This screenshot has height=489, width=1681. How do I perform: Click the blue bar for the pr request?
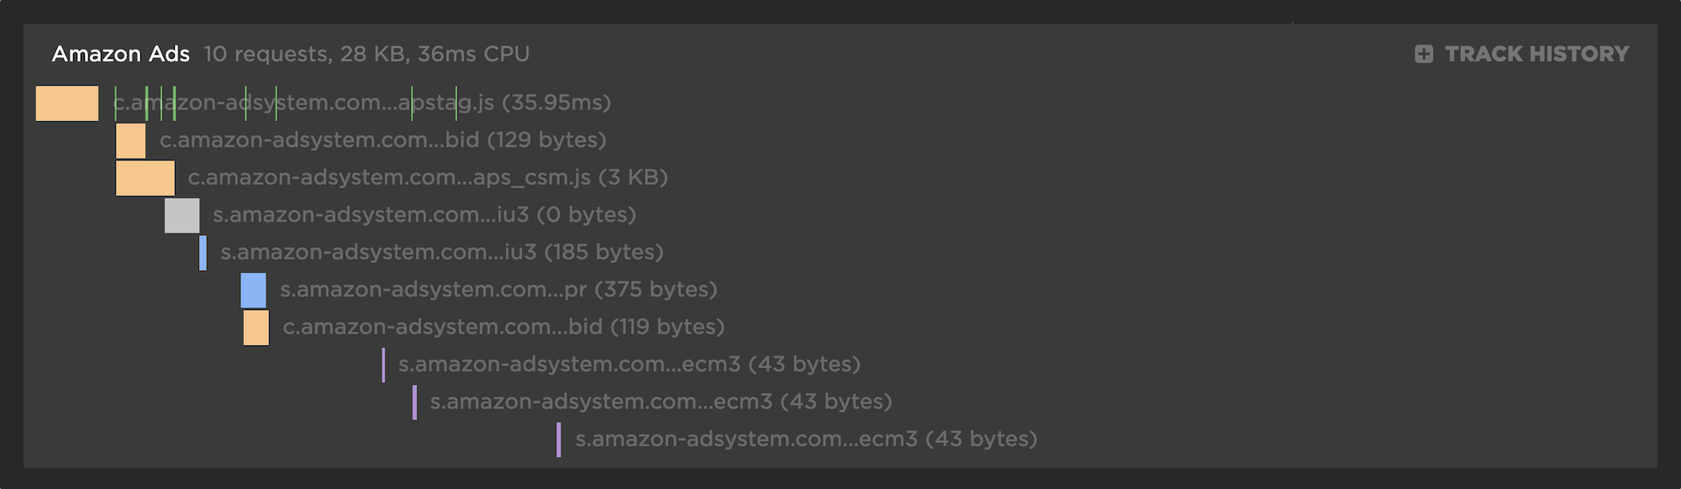(x=253, y=291)
